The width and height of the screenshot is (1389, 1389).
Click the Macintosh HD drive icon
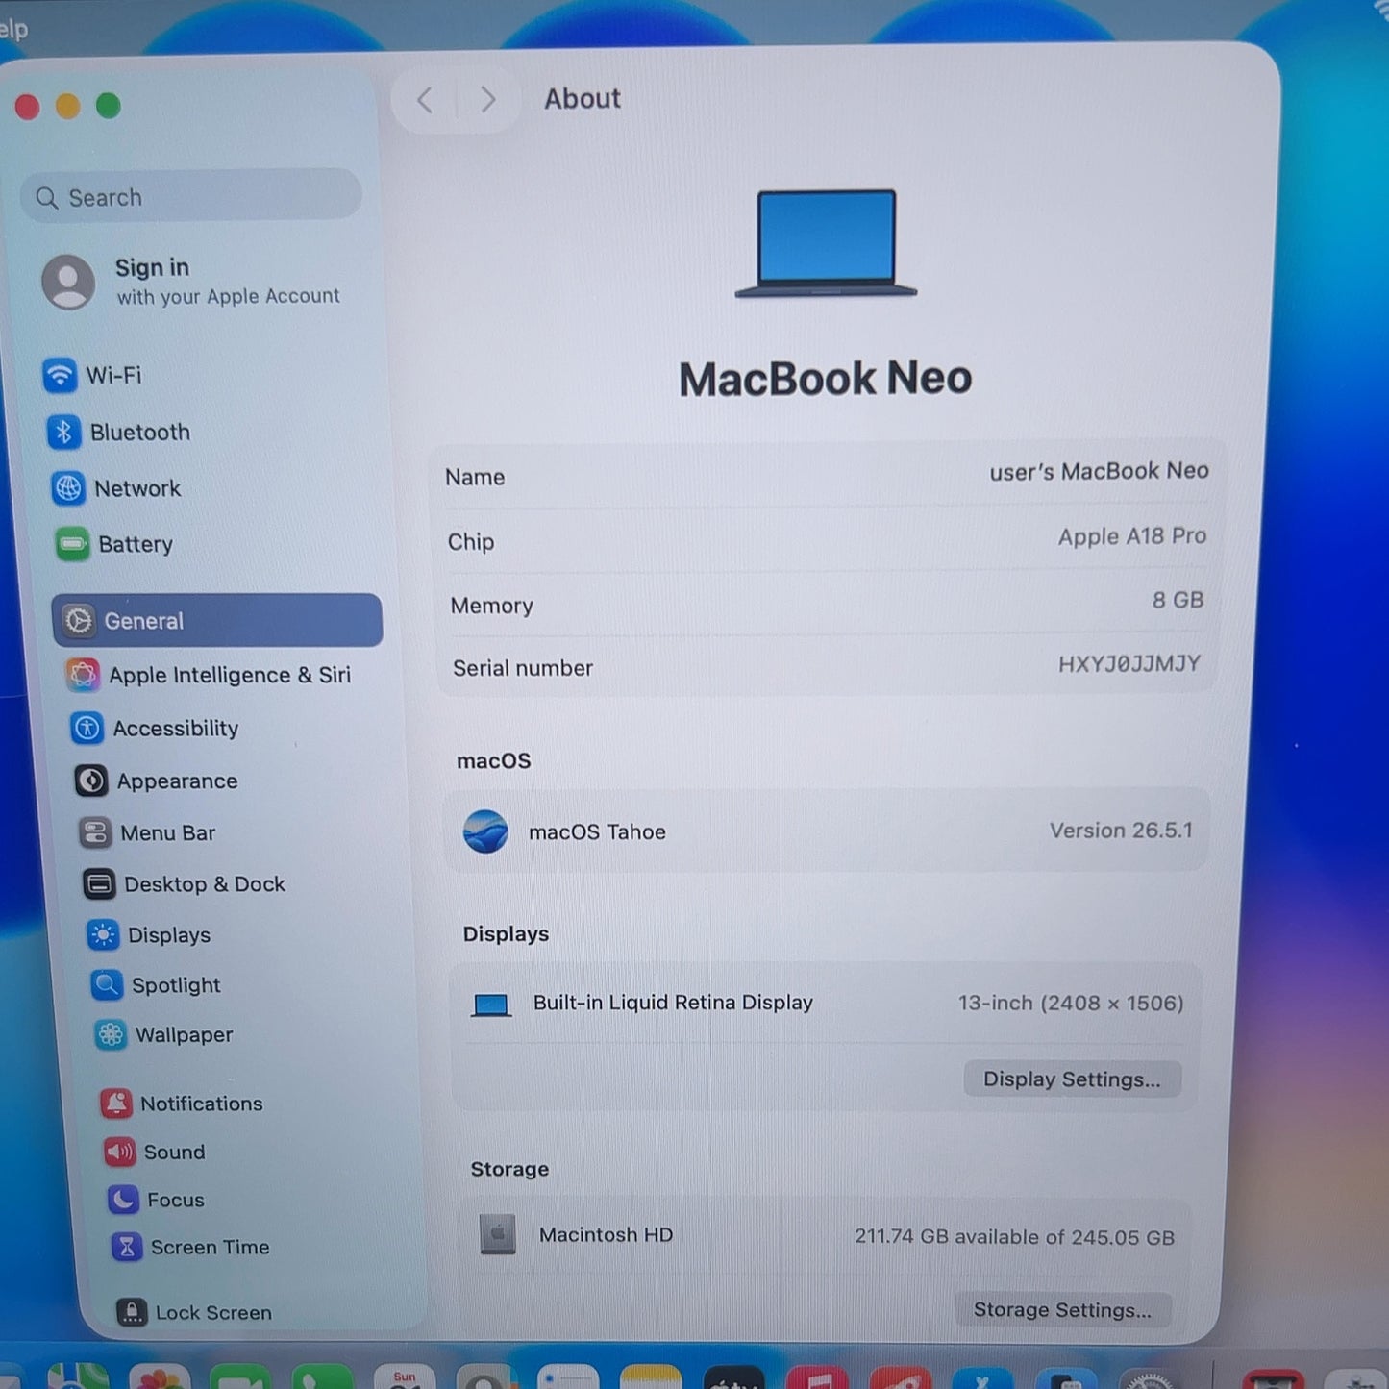click(x=497, y=1234)
